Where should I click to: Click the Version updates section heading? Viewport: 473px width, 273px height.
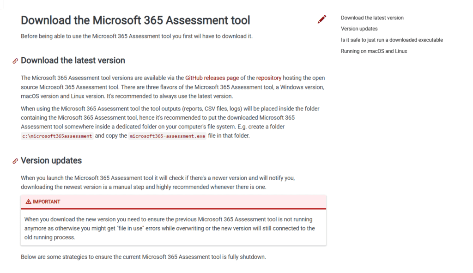click(51, 160)
